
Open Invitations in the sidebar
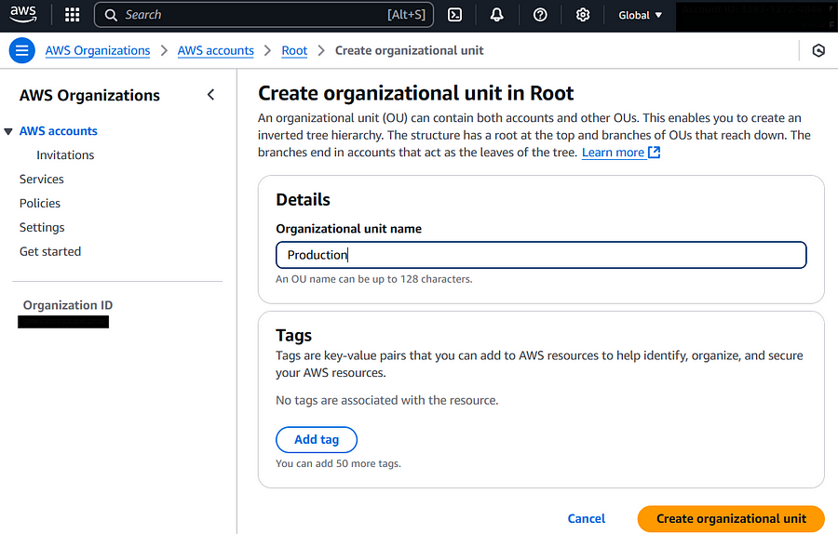click(x=65, y=154)
